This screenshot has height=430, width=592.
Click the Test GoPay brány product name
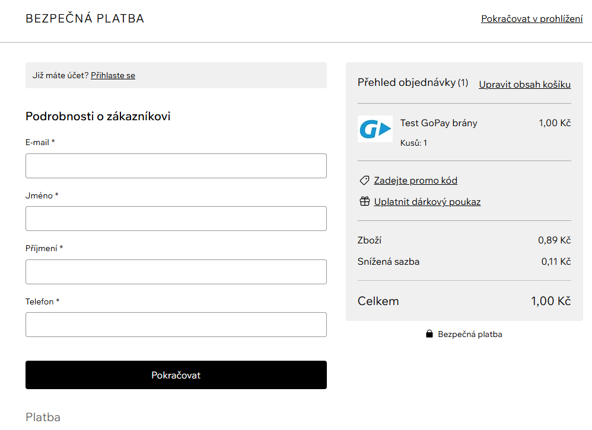click(439, 123)
